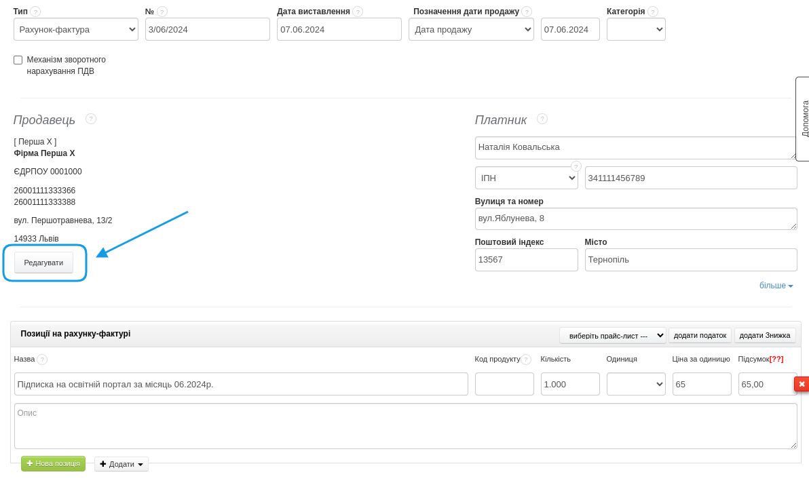Open the Тип dropdown showing Рахунок-фактура
The height and width of the screenshot is (481, 809).
click(x=76, y=29)
